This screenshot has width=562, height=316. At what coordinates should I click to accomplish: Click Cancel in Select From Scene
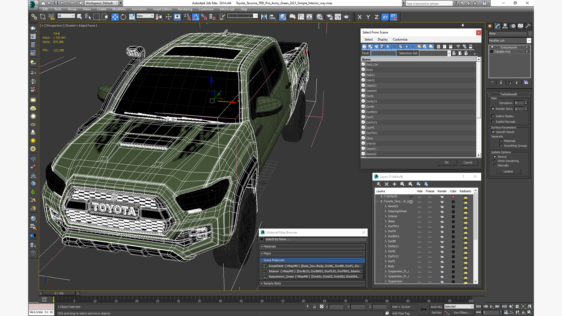coord(468,162)
